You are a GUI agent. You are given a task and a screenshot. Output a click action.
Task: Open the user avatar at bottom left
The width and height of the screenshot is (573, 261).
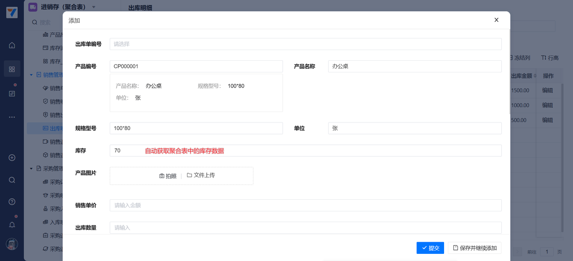point(12,244)
